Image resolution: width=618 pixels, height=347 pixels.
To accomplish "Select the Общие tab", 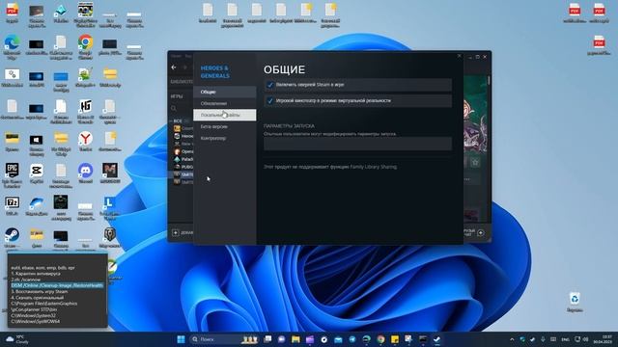I will [225, 92].
